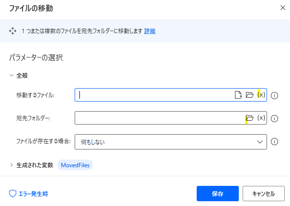
Task: Click into the 宛先フォルダー text field
Action: click(158, 118)
